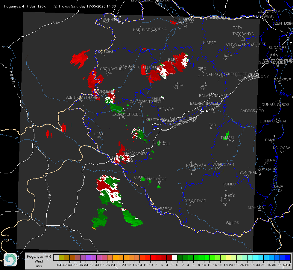Click the TAB city label

pos(212,125)
